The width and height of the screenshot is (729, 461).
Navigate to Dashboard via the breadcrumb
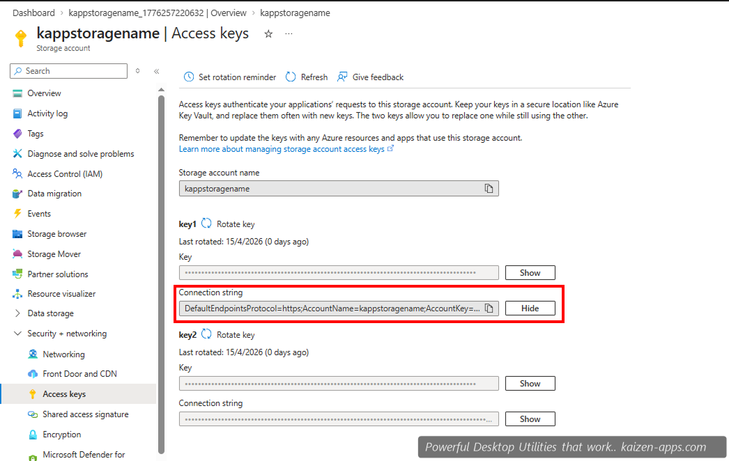[33, 13]
